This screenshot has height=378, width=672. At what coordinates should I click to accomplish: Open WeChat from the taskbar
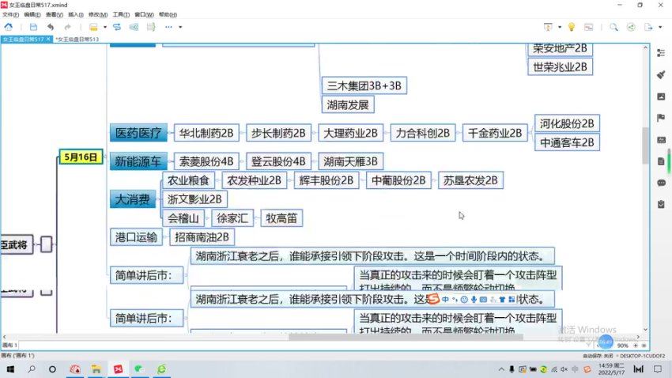click(139, 369)
